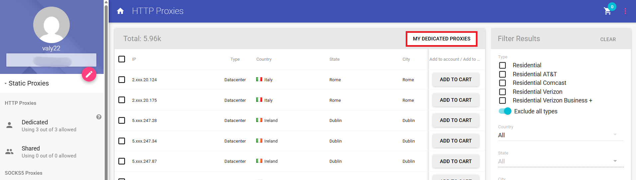
Task: Tick checkbox for proxy 2.xxx.20.124
Action: tap(122, 80)
